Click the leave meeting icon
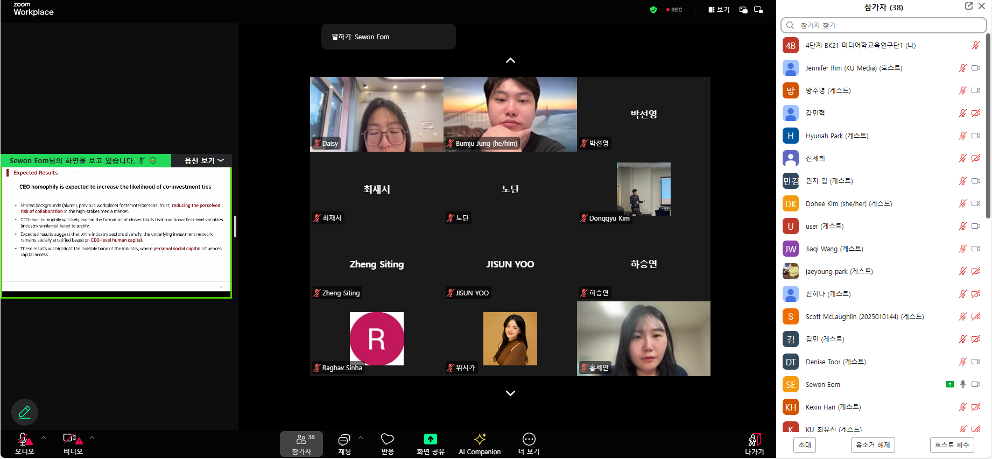This screenshot has height=459, width=992. tap(754, 440)
